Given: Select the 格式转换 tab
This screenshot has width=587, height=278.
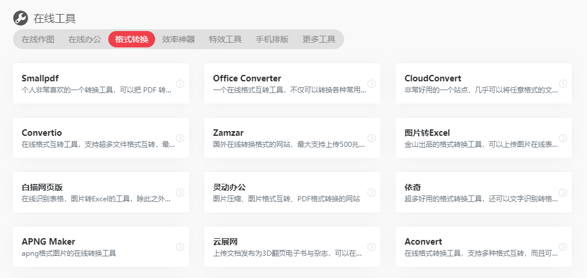Looking at the screenshot, I should [132, 39].
